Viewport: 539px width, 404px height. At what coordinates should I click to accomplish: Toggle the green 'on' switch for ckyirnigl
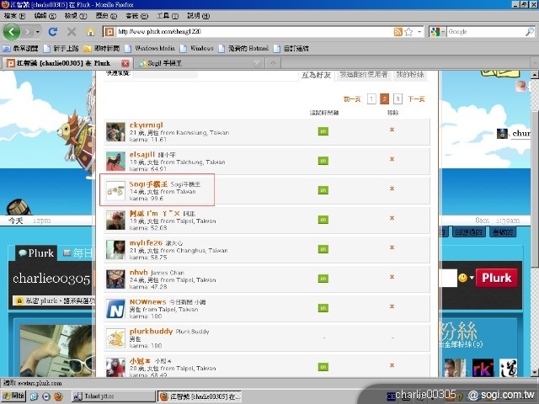[x=322, y=131]
